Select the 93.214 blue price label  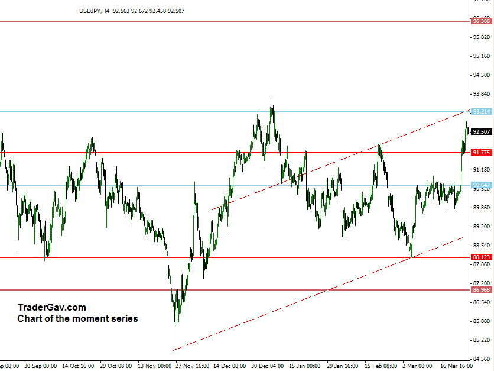[x=482, y=111]
